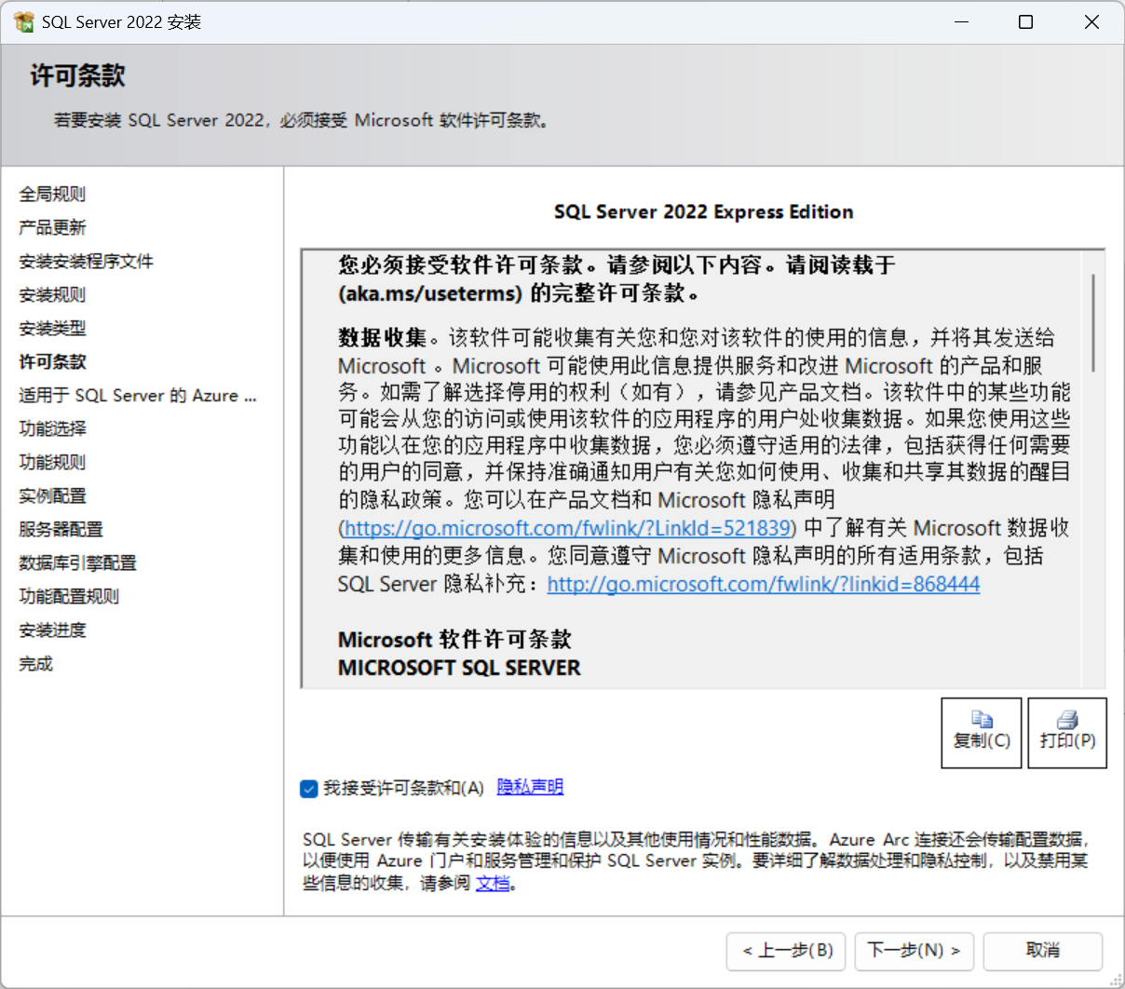
Task: Open the 文档 link in the bottom note
Action: [x=493, y=883]
